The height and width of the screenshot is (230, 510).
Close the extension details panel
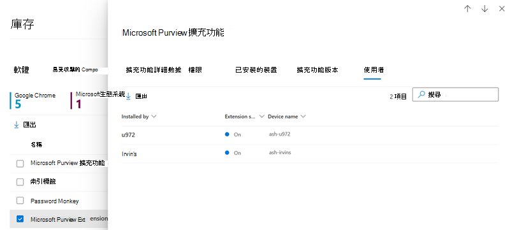tap(502, 9)
